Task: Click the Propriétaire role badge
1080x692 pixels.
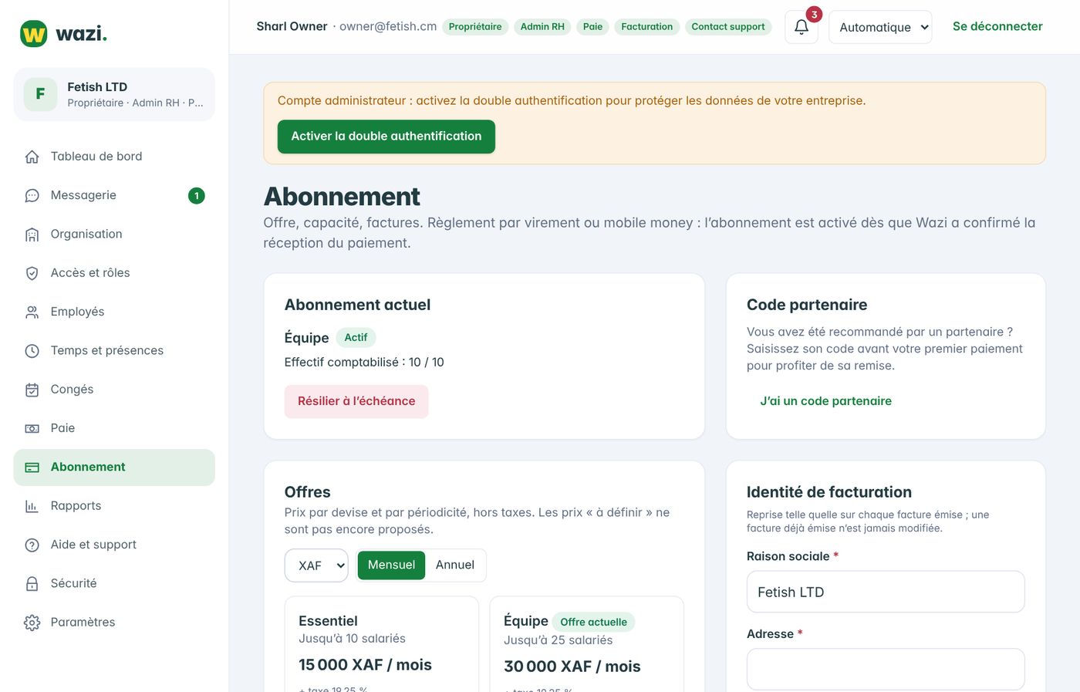Action: coord(475,27)
